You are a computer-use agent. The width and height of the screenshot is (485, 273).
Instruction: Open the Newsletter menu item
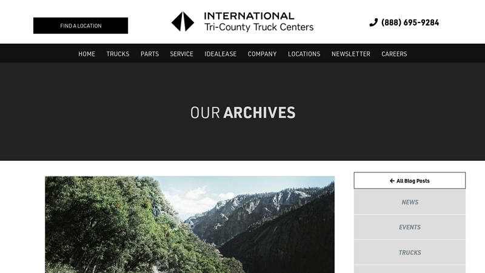tap(351, 54)
